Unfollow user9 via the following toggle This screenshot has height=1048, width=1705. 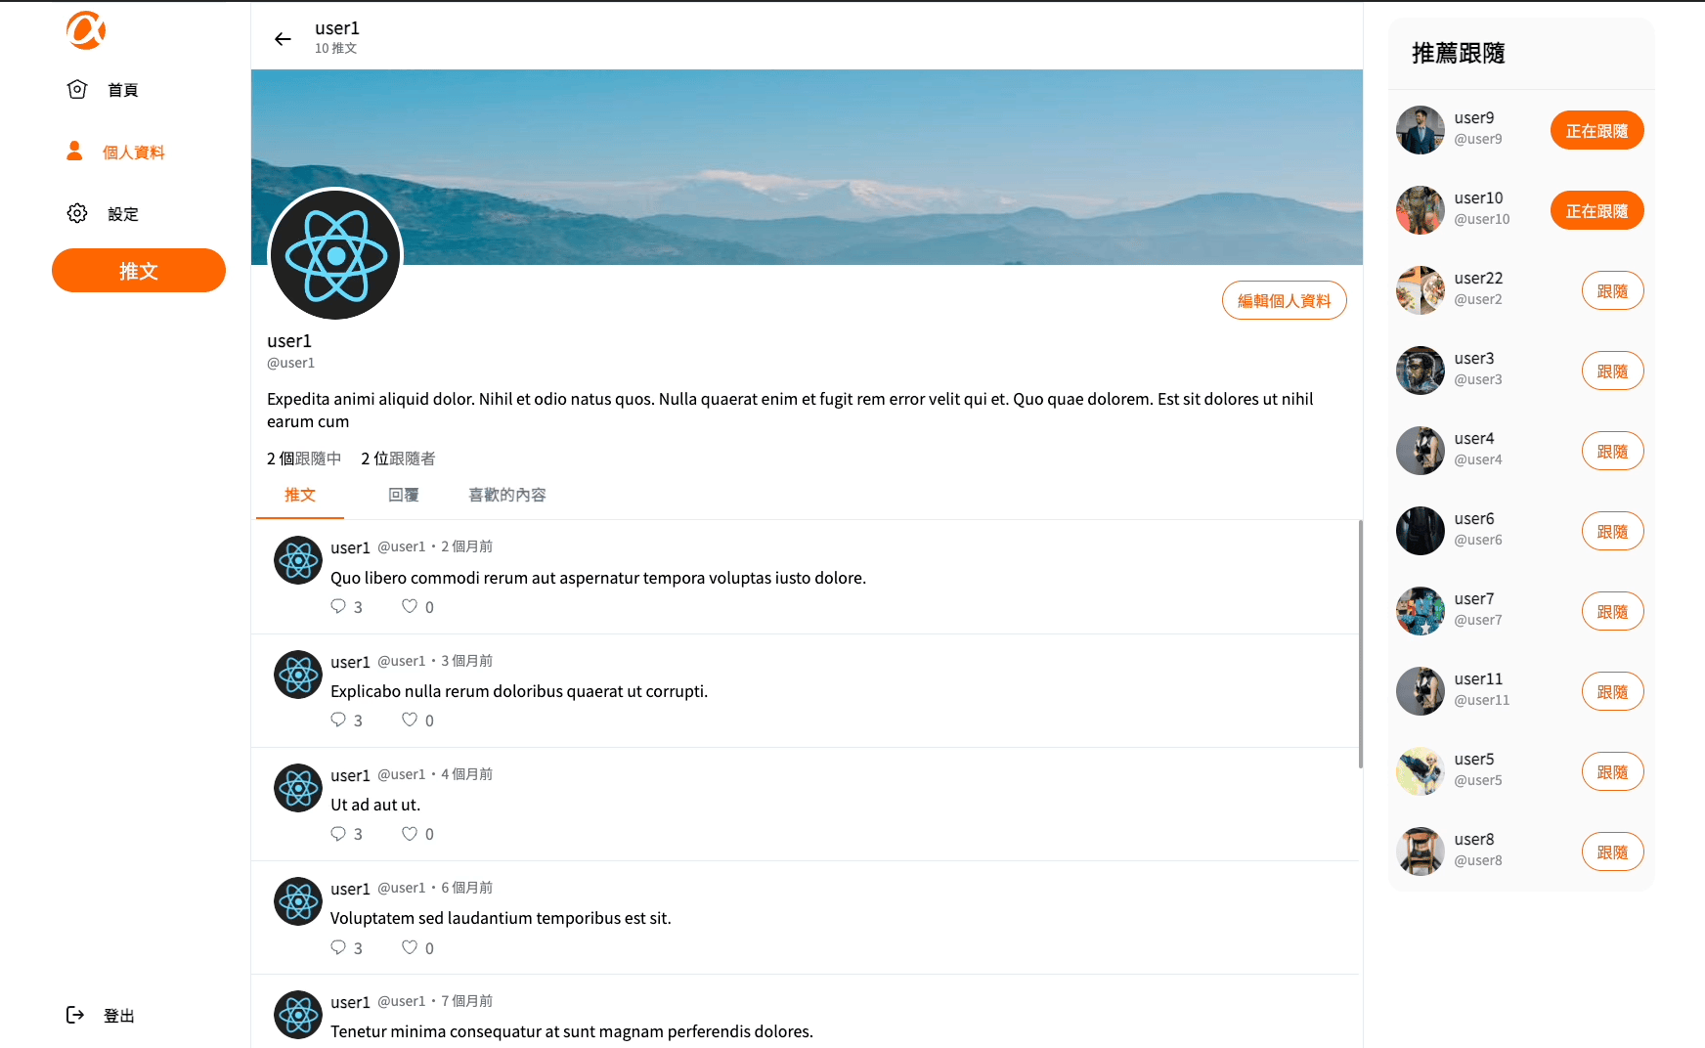point(1596,130)
